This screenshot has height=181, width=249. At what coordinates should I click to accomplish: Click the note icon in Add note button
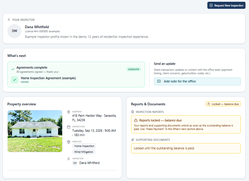click(159, 81)
